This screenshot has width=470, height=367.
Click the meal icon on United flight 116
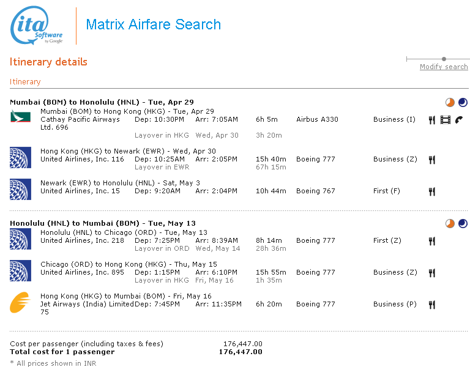(x=431, y=160)
